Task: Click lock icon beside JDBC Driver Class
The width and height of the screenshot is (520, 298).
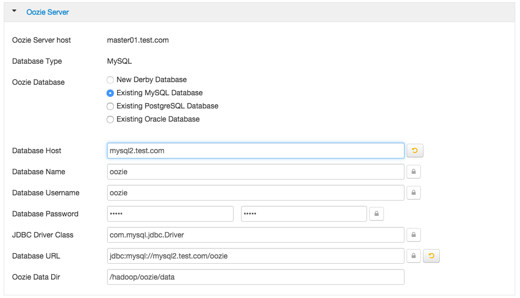Action: [x=413, y=235]
